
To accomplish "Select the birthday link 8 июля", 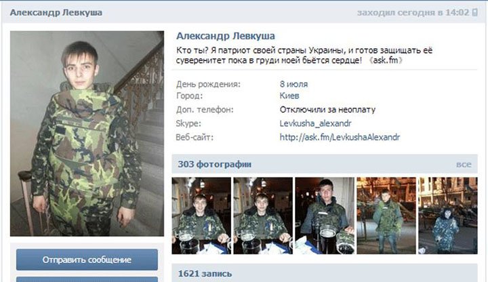I will [293, 84].
